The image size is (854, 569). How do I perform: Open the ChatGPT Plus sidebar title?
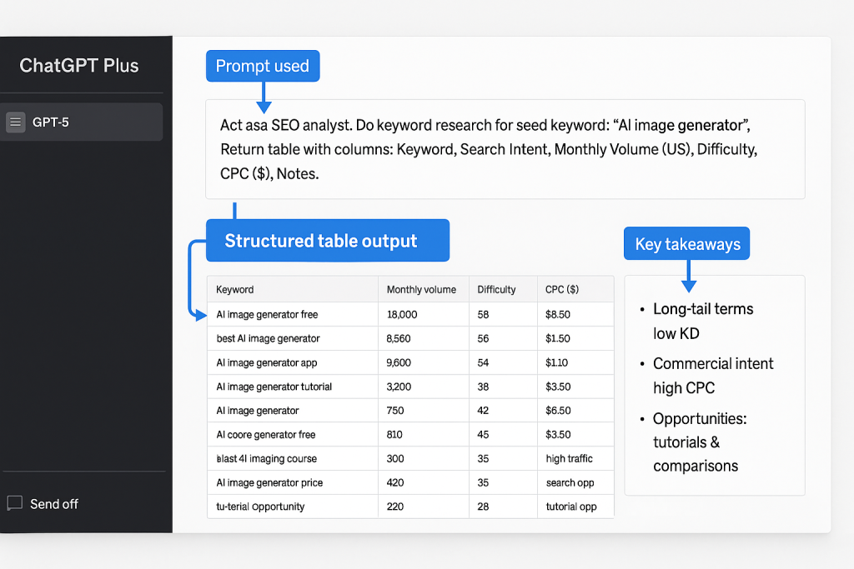79,66
